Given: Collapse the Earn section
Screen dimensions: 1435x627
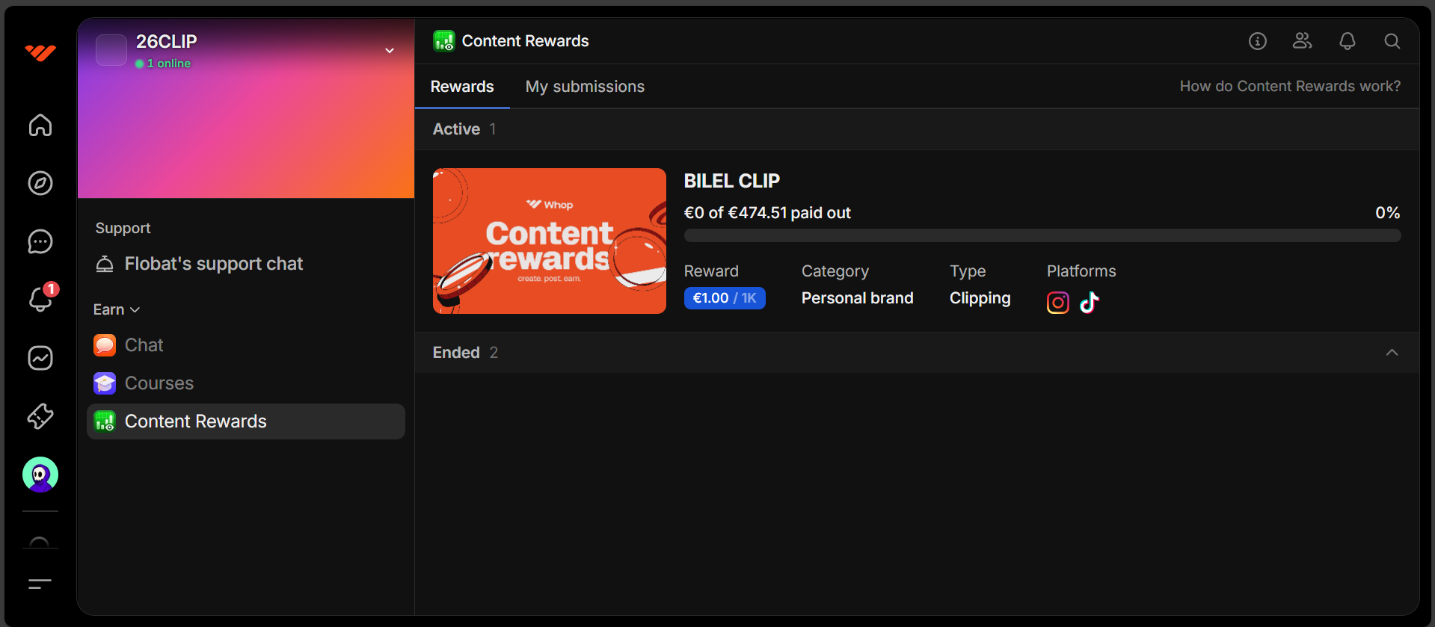Looking at the screenshot, I should click(117, 309).
